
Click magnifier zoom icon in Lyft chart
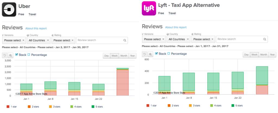[150, 54]
